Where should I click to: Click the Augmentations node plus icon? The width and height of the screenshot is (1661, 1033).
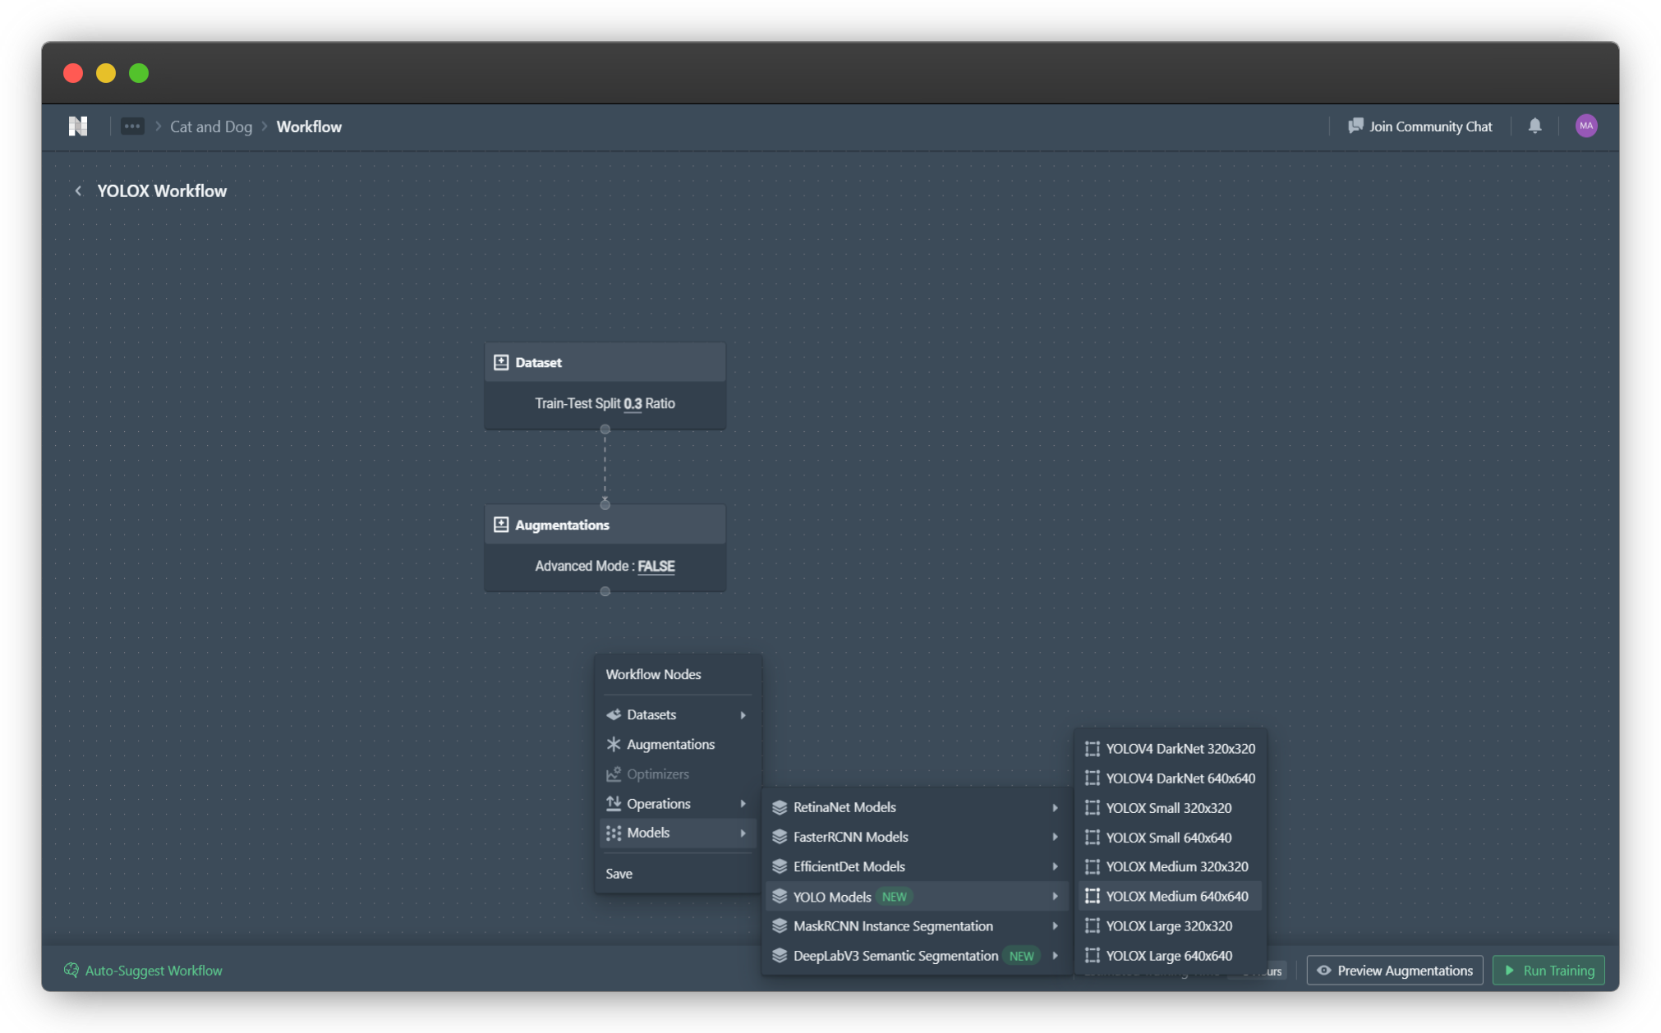tap(501, 525)
